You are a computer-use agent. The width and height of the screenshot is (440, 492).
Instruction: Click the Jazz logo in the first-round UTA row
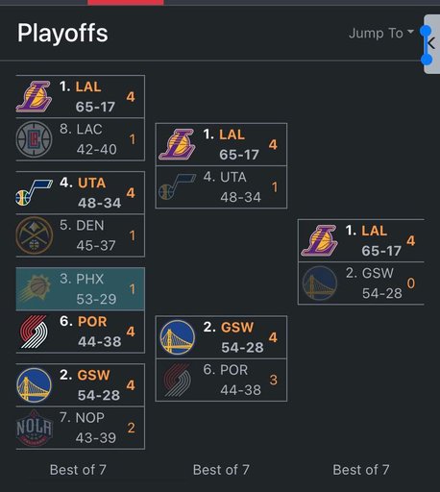tap(34, 192)
